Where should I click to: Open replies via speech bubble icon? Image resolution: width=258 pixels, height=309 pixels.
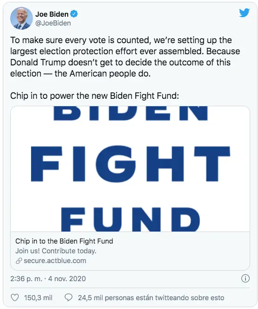tap(69, 297)
